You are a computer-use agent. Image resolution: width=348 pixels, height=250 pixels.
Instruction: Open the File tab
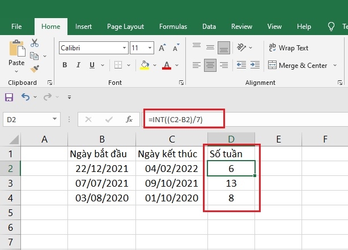pos(16,27)
